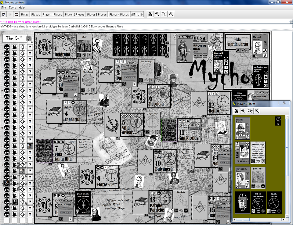
Task: Select the Luke R. Protector card
Action: click(242, 128)
